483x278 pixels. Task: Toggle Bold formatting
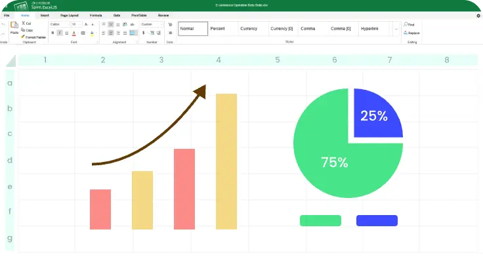coord(52,33)
